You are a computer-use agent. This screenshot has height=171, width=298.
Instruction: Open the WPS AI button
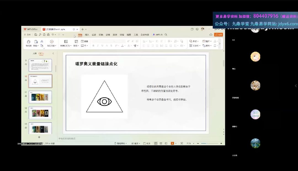[x=158, y=35]
